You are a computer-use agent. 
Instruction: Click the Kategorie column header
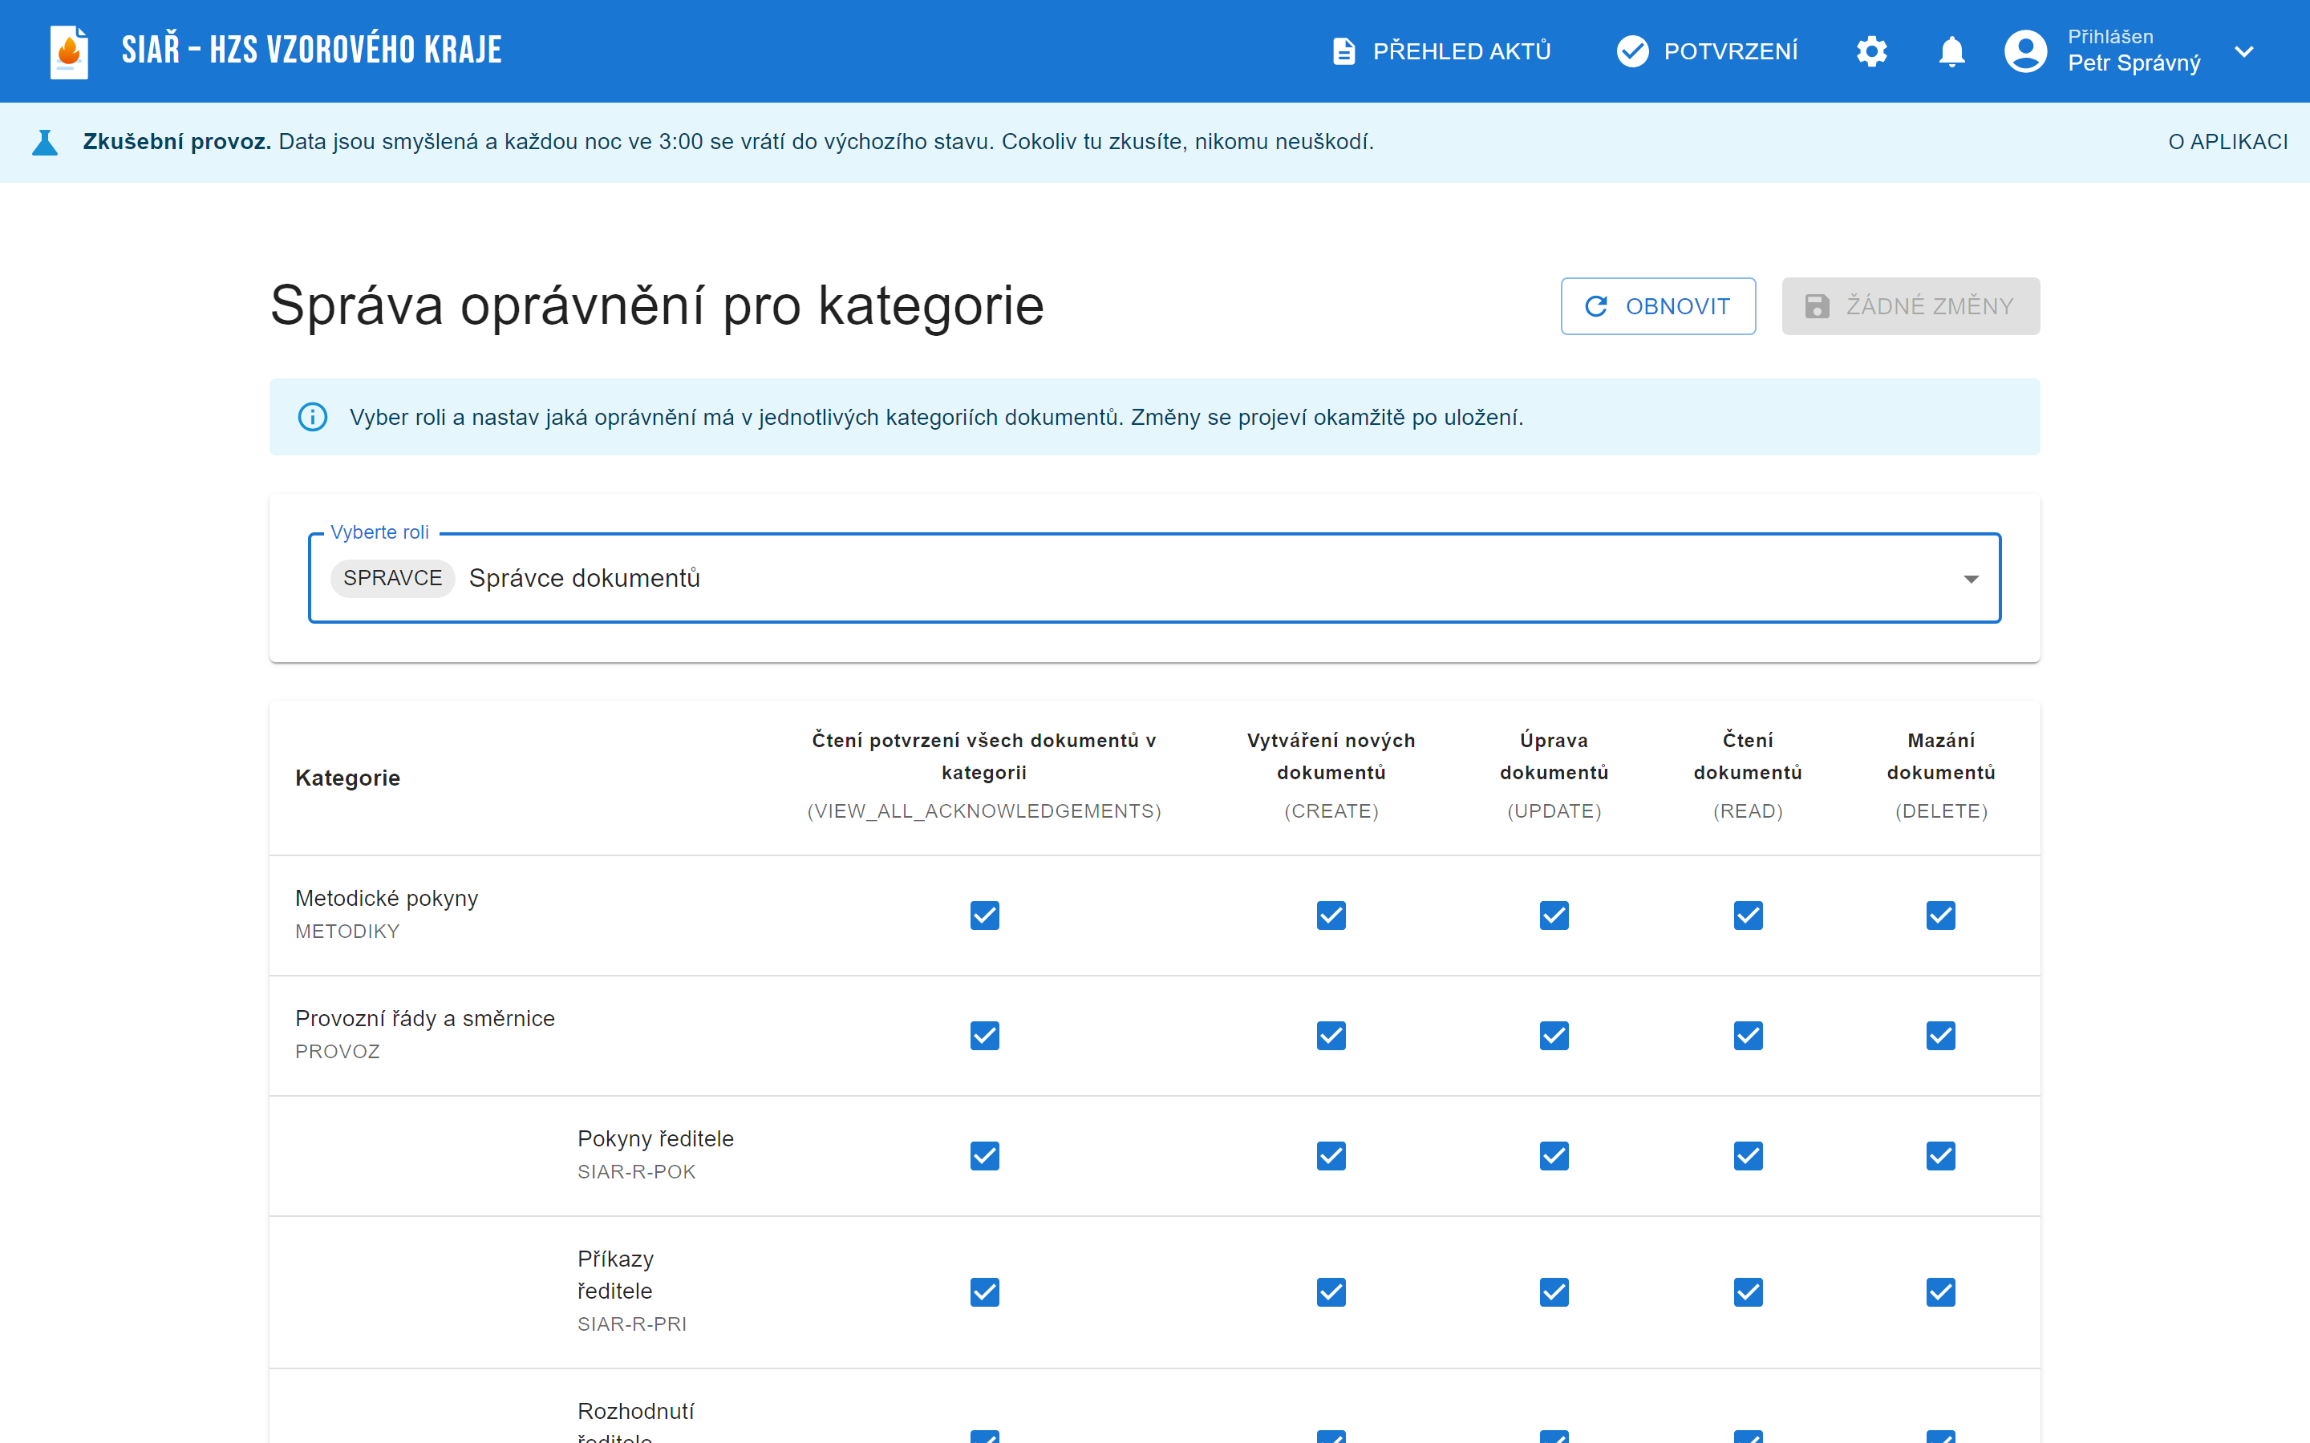(x=347, y=778)
